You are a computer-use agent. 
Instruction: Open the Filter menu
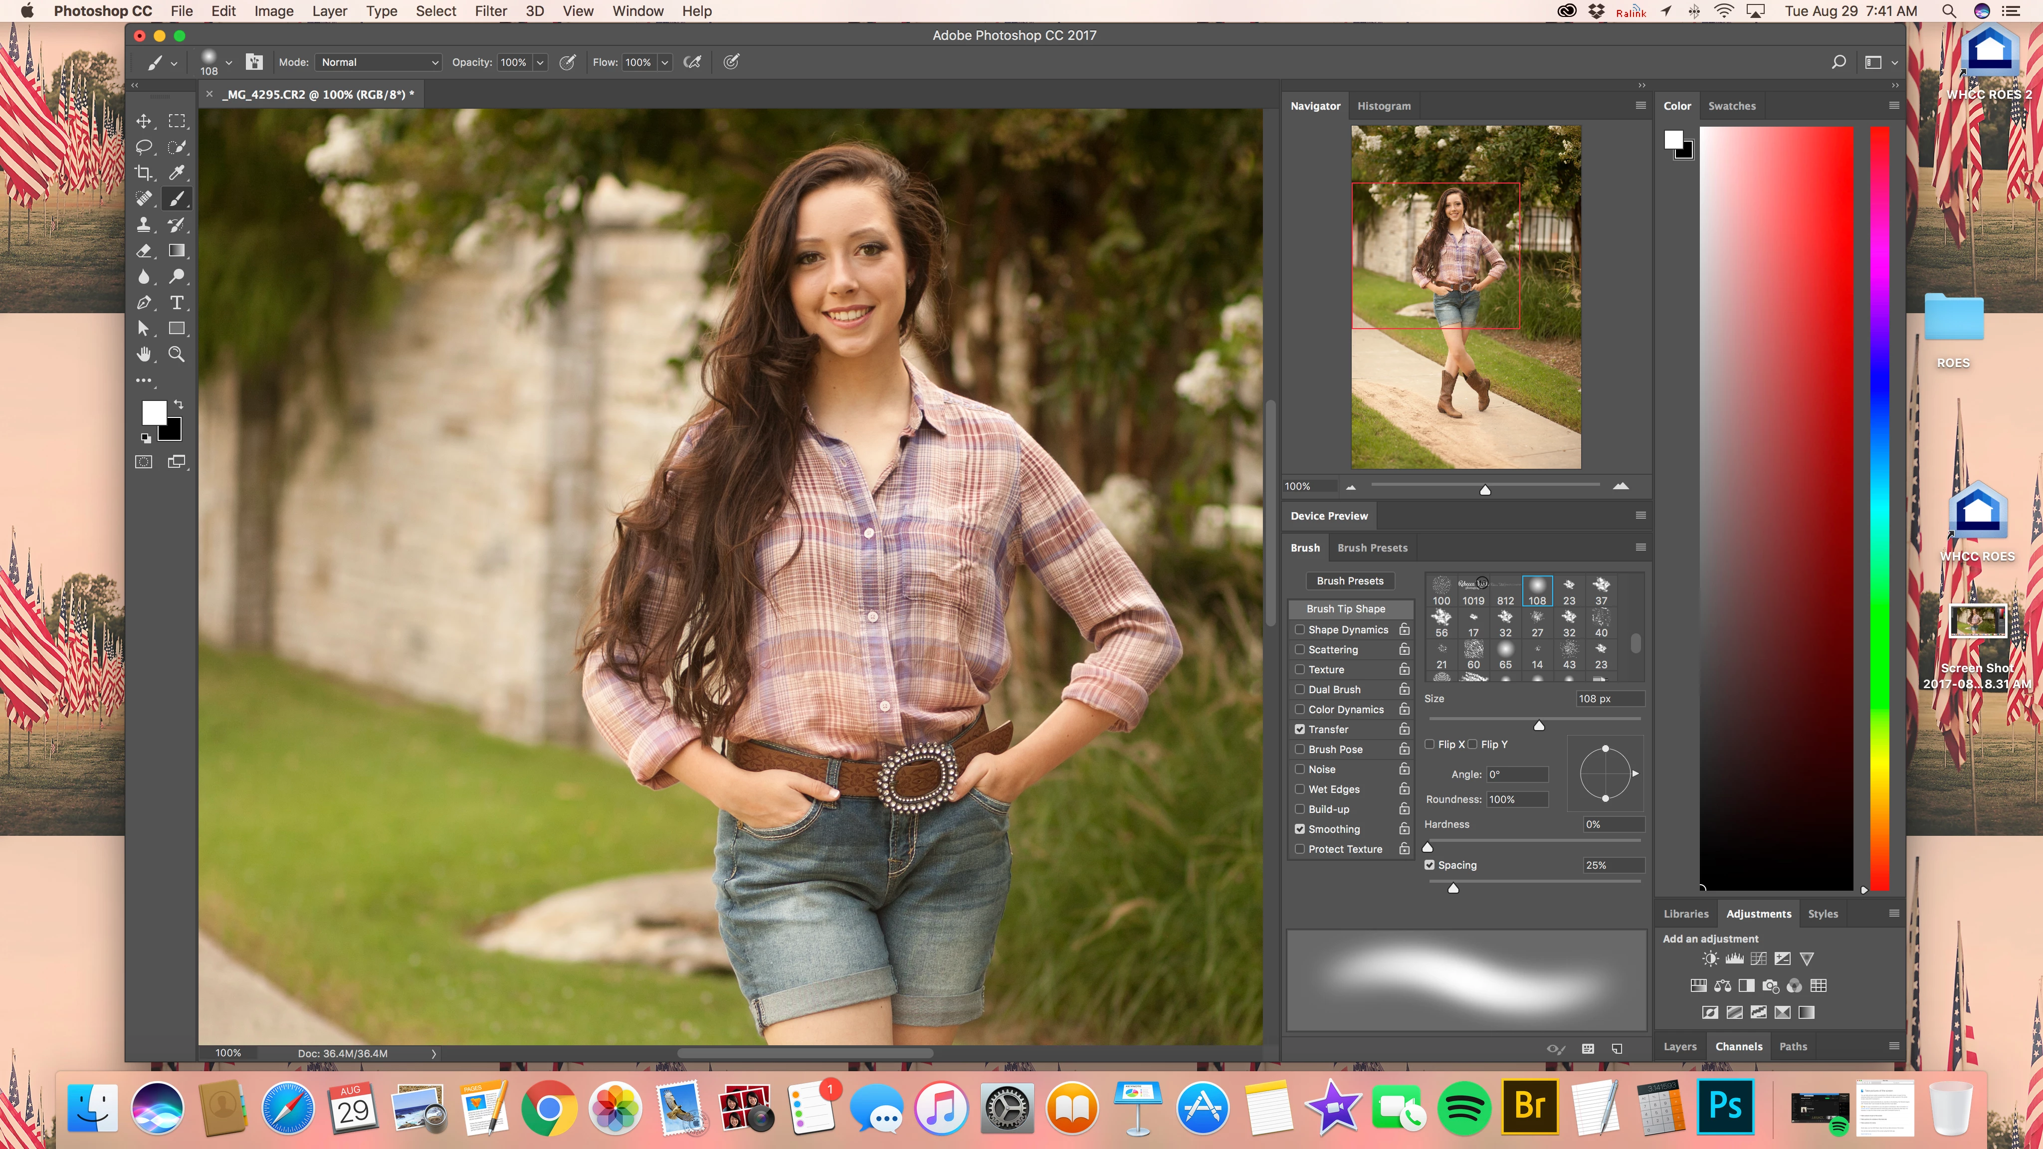(x=490, y=11)
